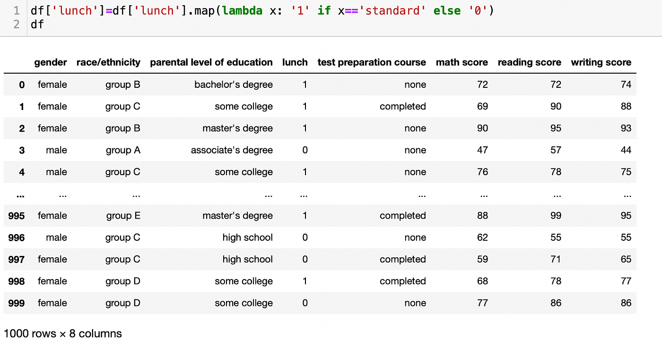
Task: Click the 'bachelor's degree' cell in row 0
Action: (x=233, y=85)
